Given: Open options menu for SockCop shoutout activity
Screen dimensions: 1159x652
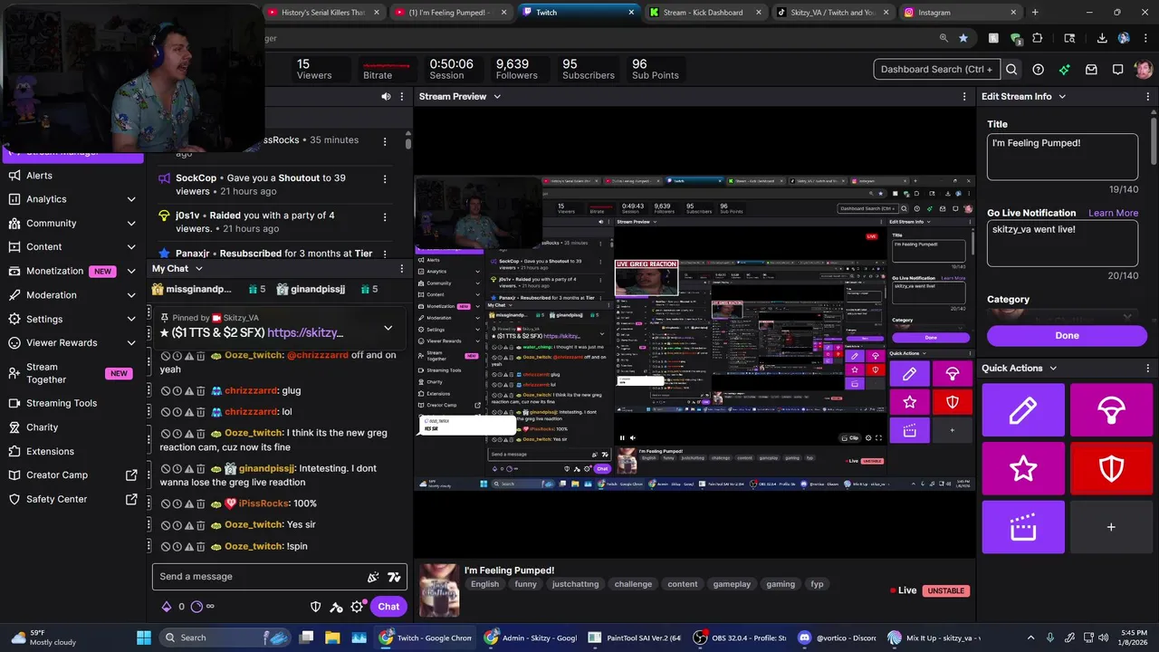Looking at the screenshot, I should [x=385, y=179].
